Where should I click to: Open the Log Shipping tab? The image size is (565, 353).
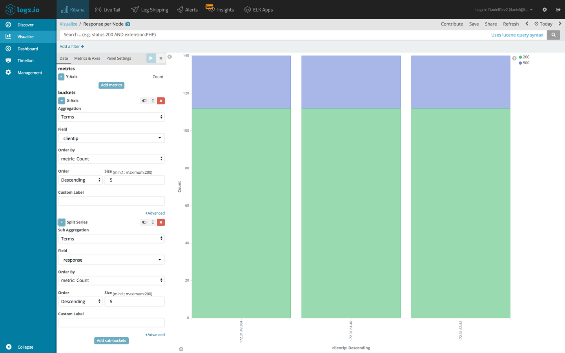point(149,9)
